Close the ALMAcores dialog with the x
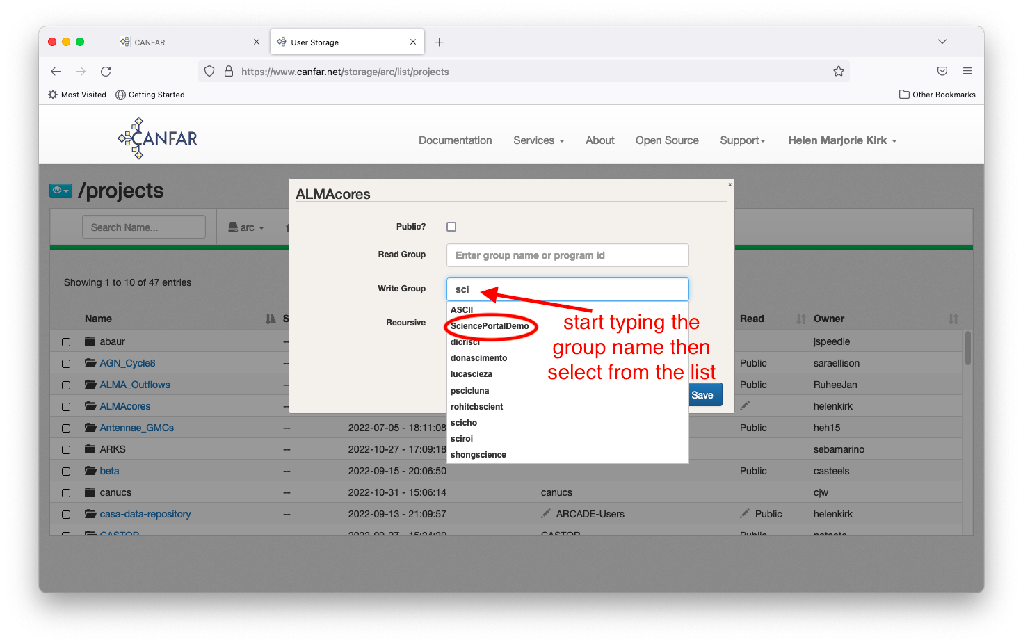The height and width of the screenshot is (644, 1023). pos(730,184)
